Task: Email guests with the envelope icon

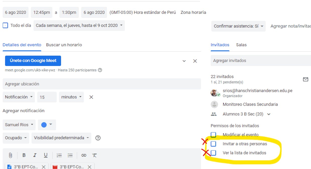Action: click(x=305, y=79)
